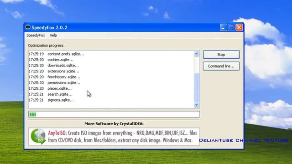
Task: Select the places.sqlite log row
Action: pos(111,88)
